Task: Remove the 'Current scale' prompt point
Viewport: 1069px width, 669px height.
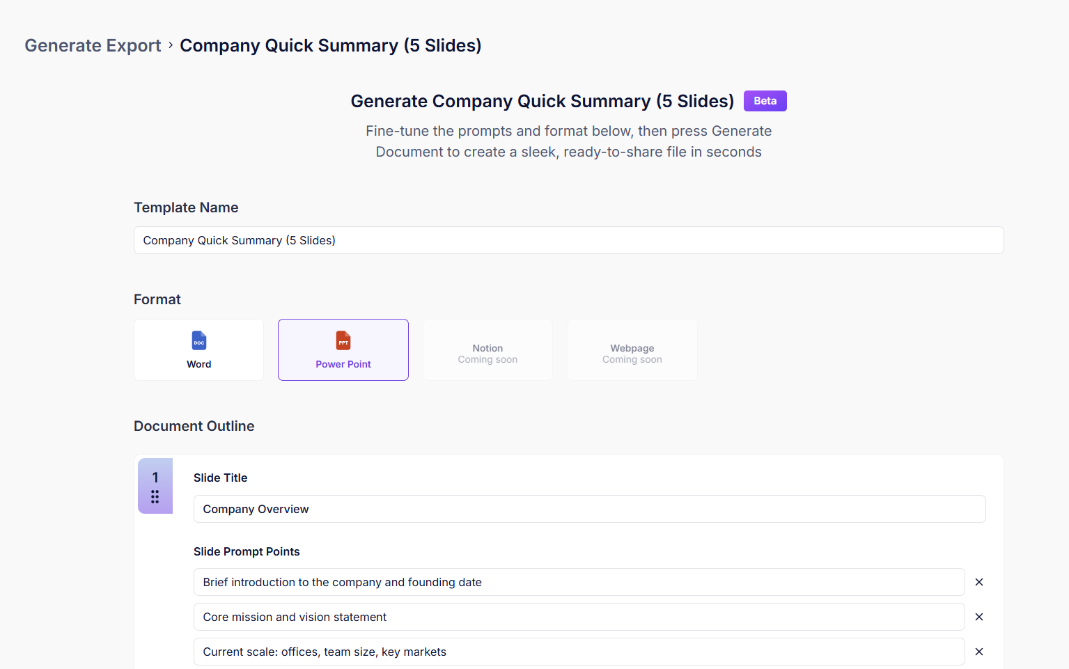Action: [x=979, y=652]
